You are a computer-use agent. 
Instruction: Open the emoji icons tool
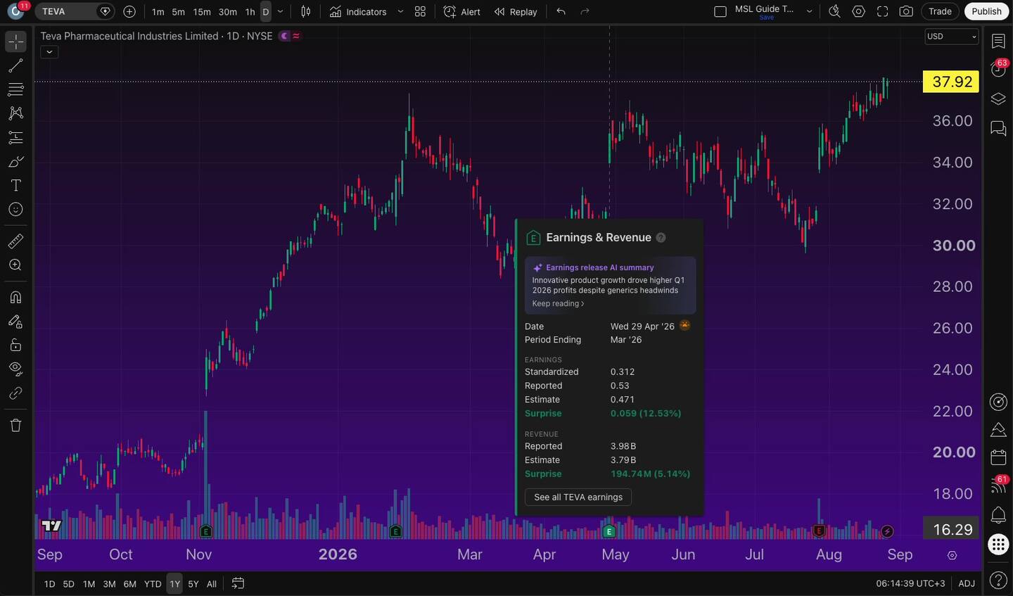click(x=15, y=209)
